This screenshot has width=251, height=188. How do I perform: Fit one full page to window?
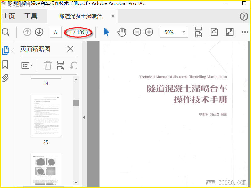(x=214, y=32)
